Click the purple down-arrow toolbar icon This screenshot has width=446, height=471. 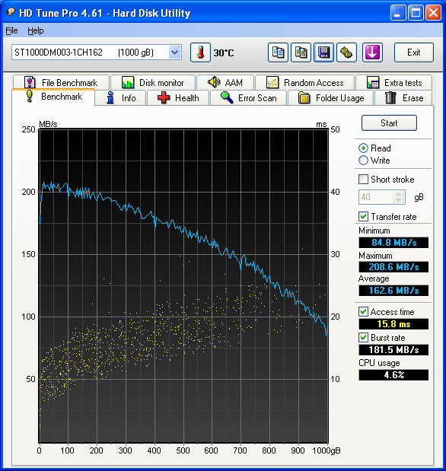(x=372, y=53)
